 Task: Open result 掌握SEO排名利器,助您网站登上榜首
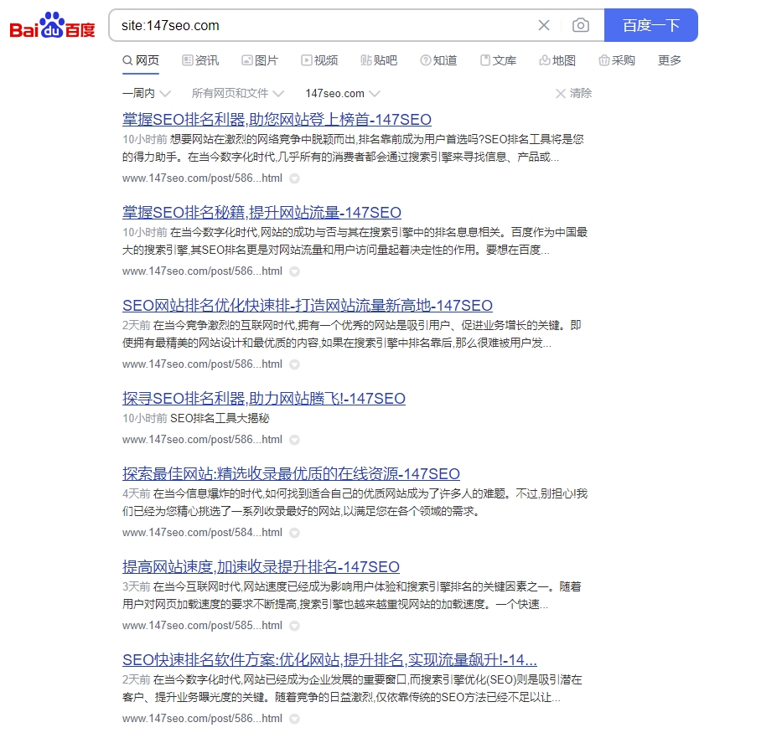(277, 120)
